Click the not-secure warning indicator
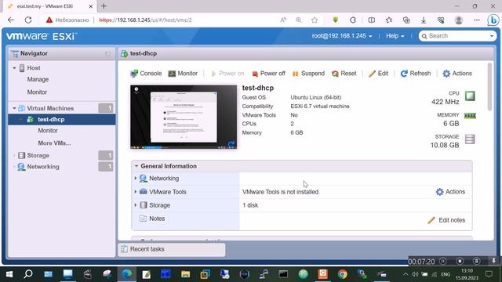This screenshot has width=502, height=282. (67, 20)
